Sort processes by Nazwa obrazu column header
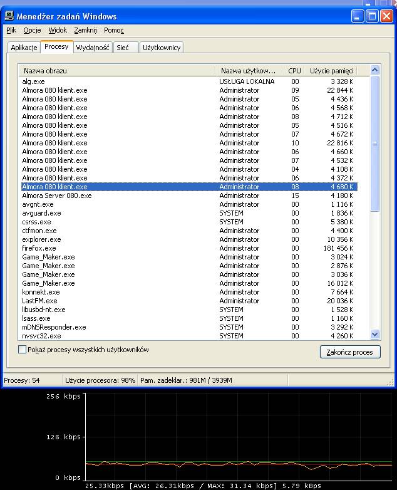Viewport: 397px width, 490px height. [x=116, y=71]
